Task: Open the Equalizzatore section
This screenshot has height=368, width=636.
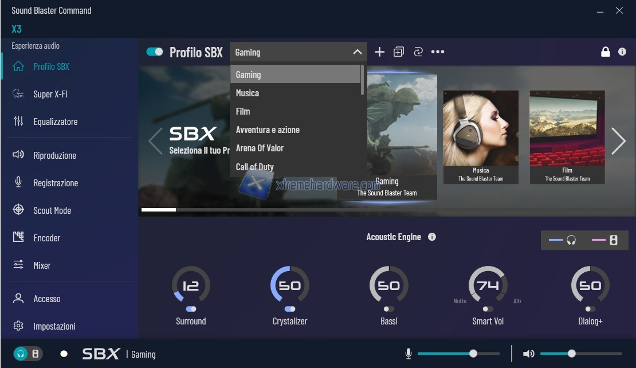Action: (55, 122)
